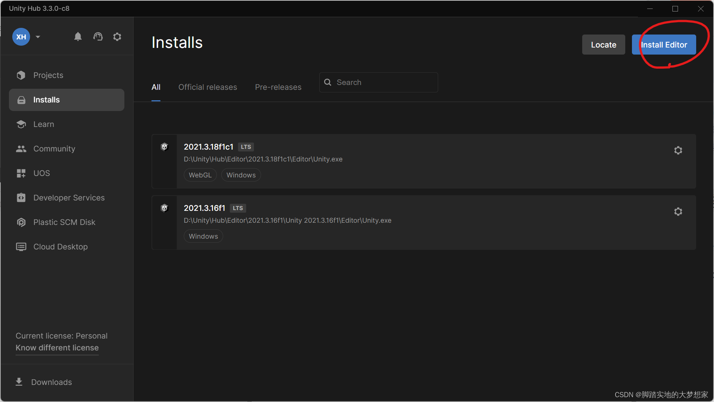
Task: Click version 2021.3.16f1 title
Action: point(204,208)
